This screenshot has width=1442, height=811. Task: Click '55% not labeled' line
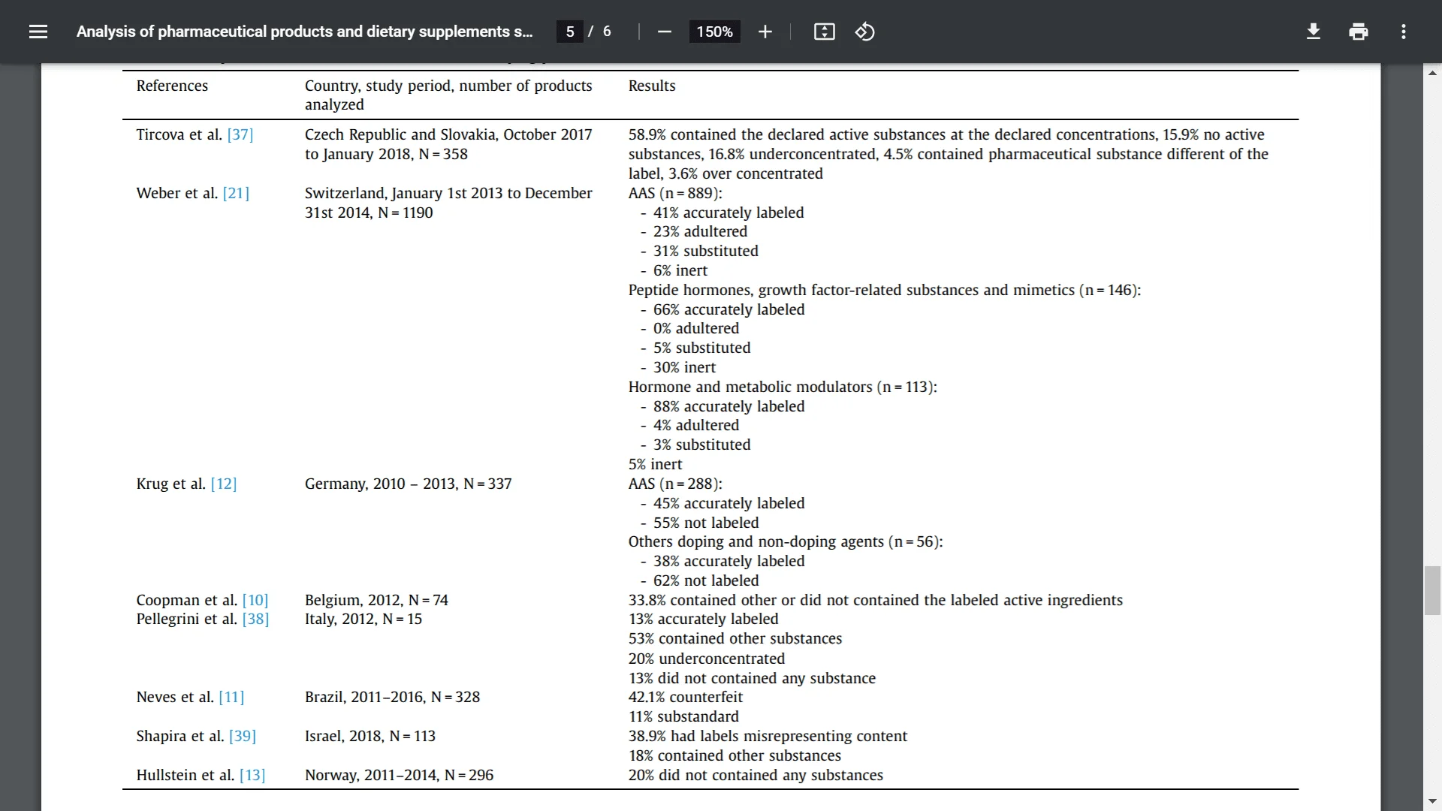pyautogui.click(x=706, y=523)
